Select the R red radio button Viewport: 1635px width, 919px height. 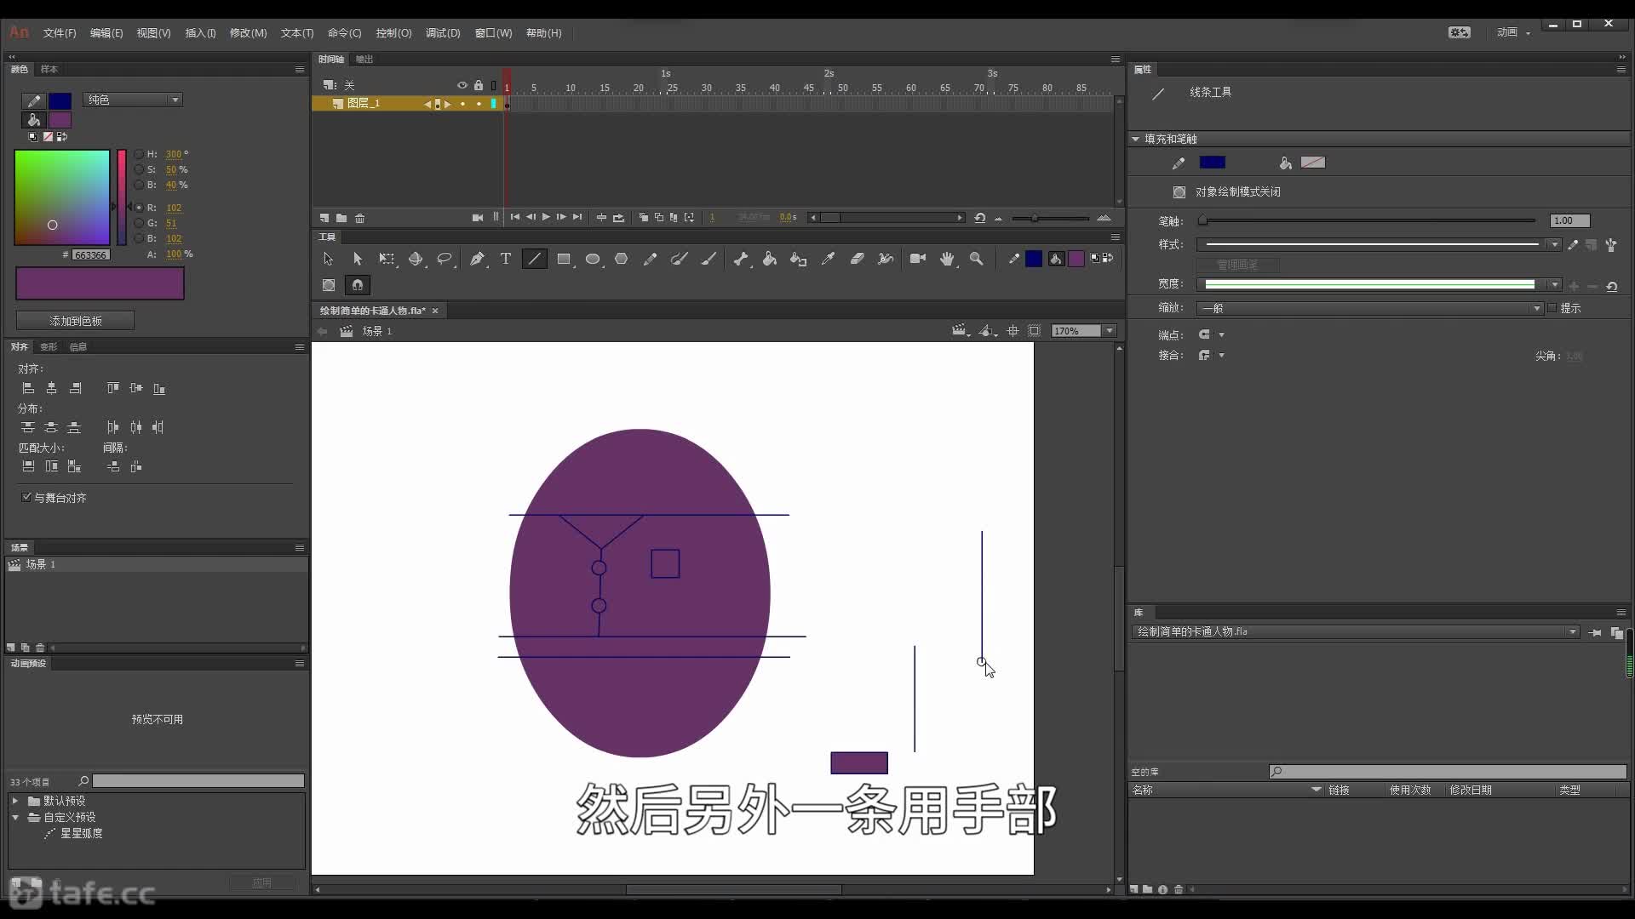tap(139, 208)
